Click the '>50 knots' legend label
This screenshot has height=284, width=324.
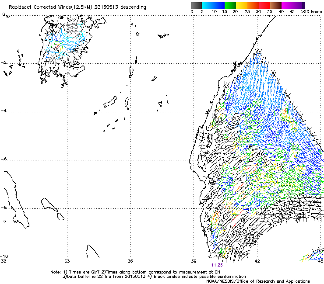click(311, 11)
